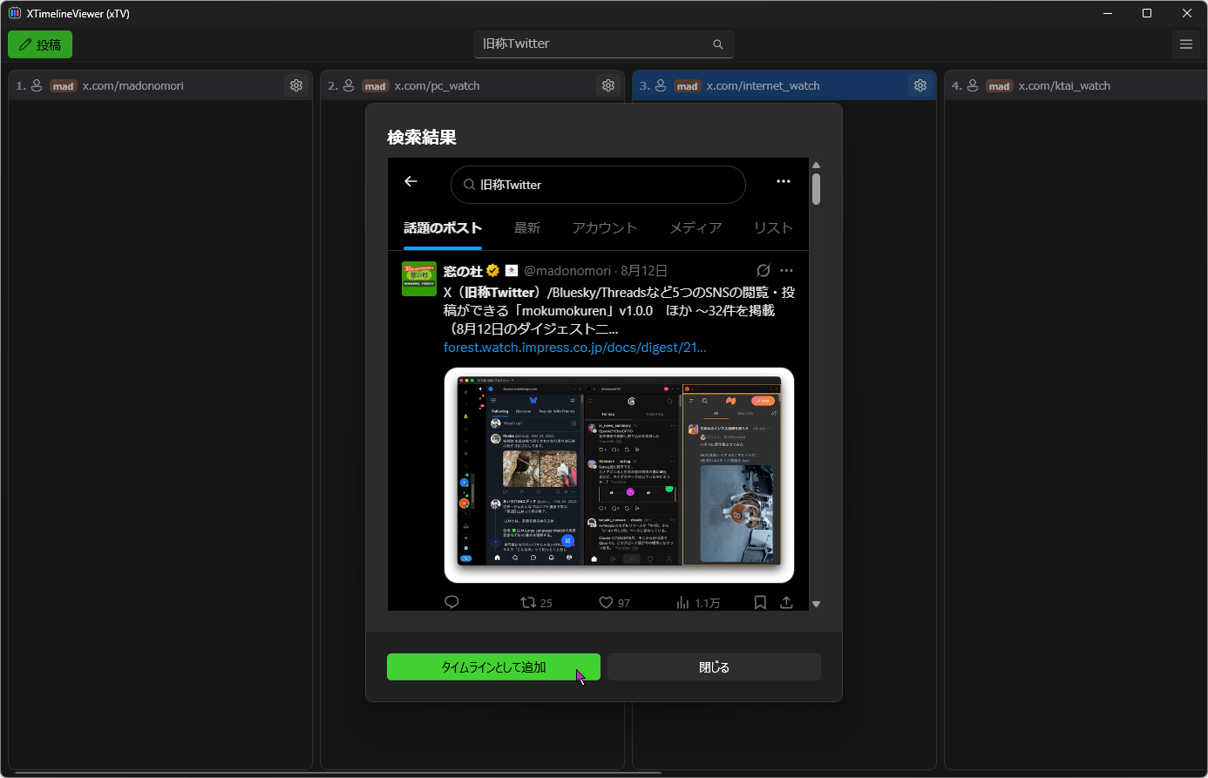Open the アカウント tab
Image resolution: width=1208 pixels, height=778 pixels.
pyautogui.click(x=605, y=228)
